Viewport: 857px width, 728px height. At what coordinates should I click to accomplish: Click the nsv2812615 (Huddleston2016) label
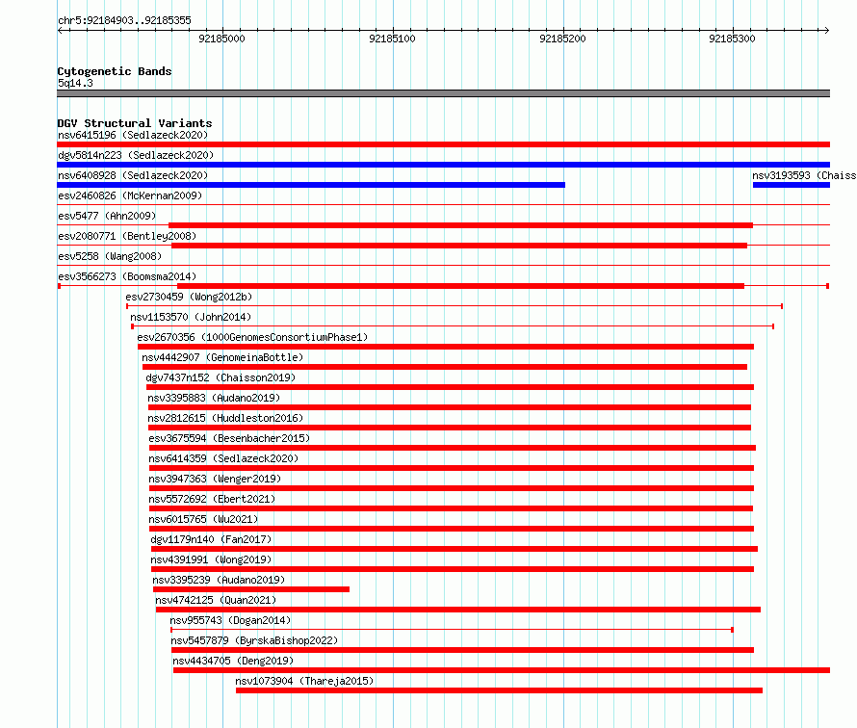(225, 418)
